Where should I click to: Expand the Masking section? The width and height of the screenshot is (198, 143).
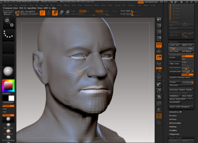tap(173, 127)
